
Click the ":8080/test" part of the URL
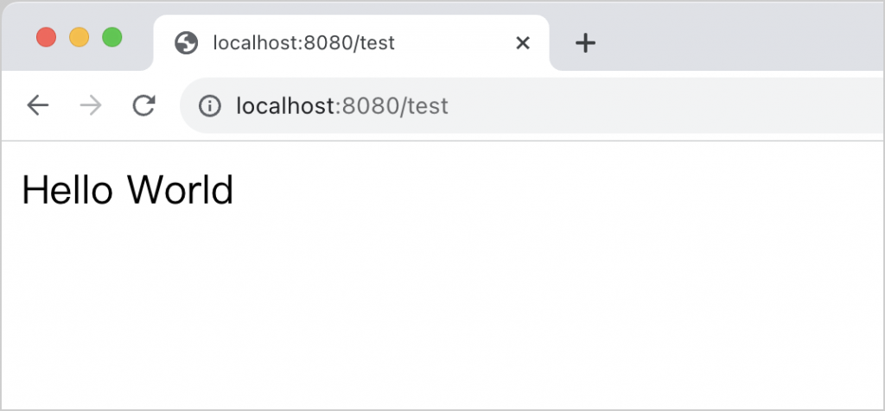click(392, 106)
